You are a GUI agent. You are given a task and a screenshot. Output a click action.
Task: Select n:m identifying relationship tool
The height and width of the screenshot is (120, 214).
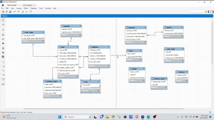pos(3,79)
